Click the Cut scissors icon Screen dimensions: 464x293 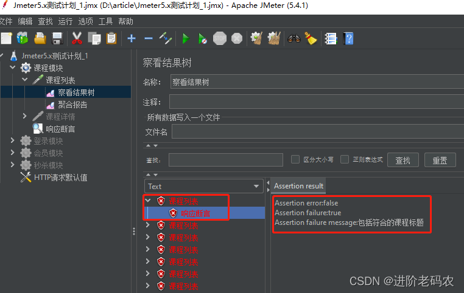pyautogui.click(x=77, y=38)
